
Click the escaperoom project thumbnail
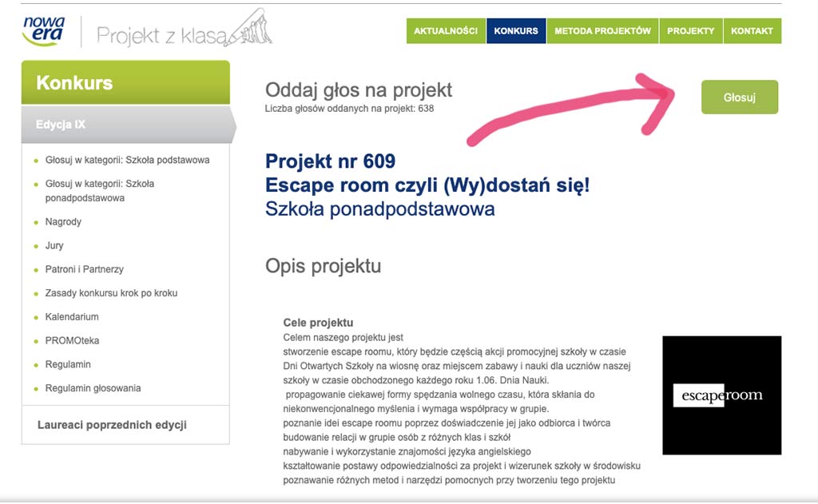(x=722, y=395)
